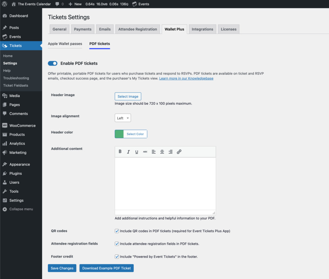This screenshot has height=279, width=329.
Task: Uncheck the Include QR codes checkbox
Action: [x=117, y=231]
